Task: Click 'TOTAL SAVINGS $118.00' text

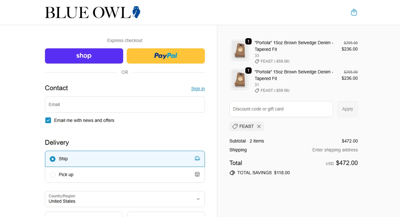Action: pyautogui.click(x=263, y=173)
